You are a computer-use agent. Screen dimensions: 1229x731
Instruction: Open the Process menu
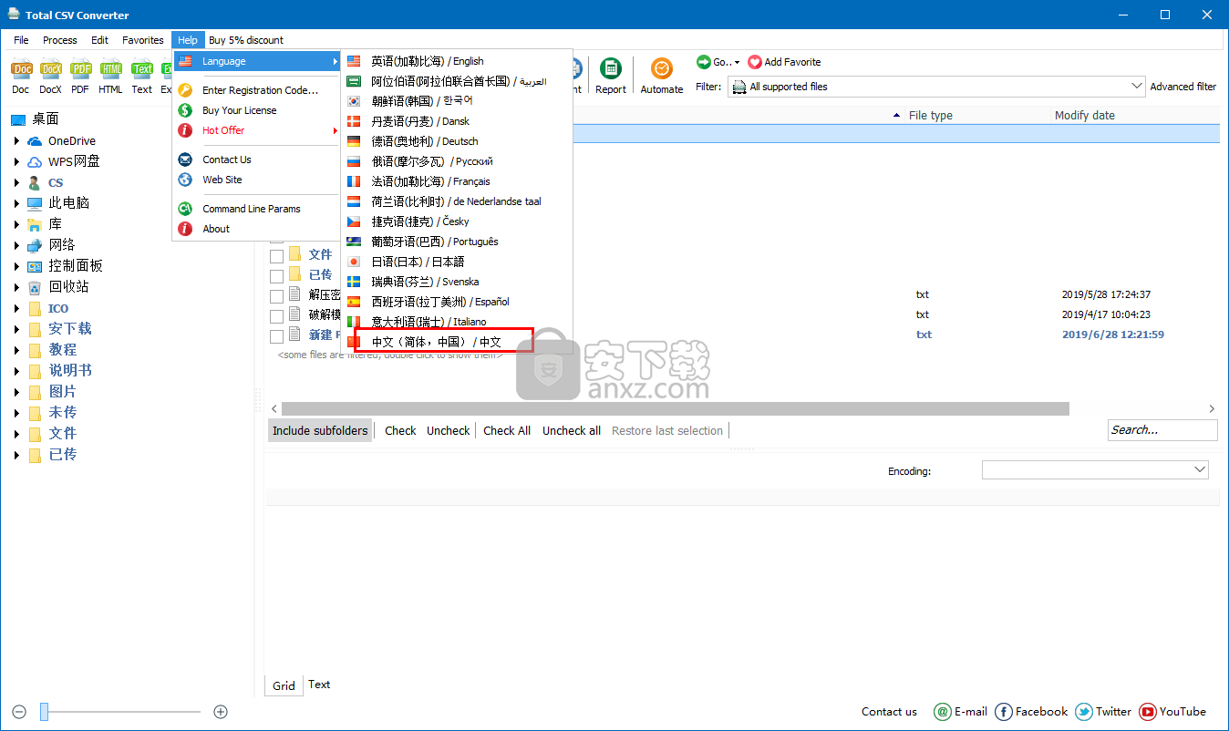point(60,40)
